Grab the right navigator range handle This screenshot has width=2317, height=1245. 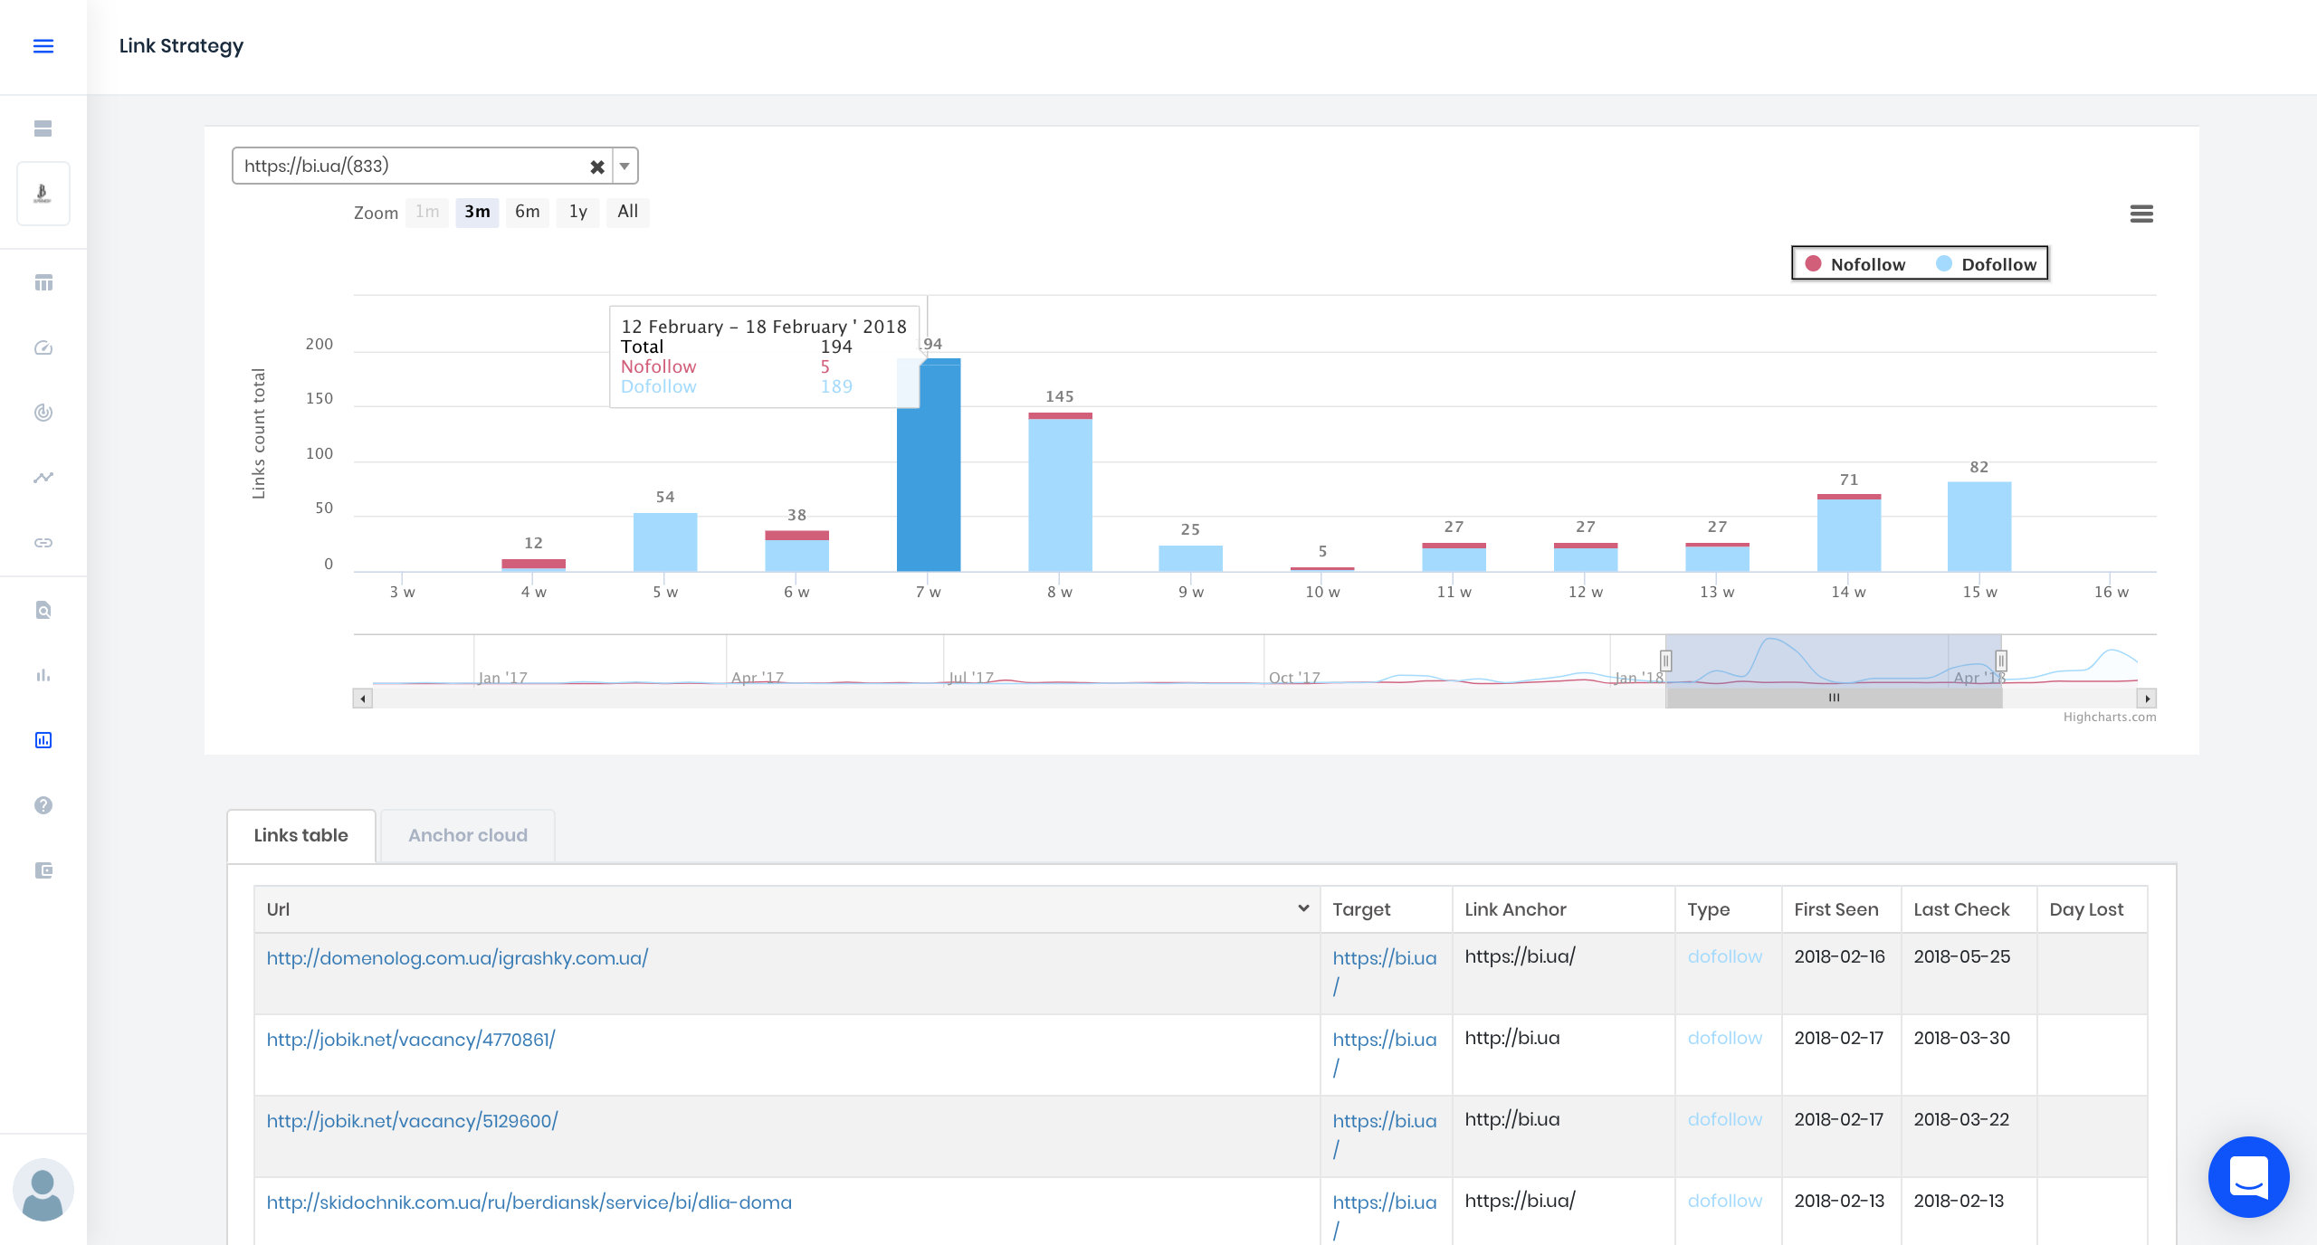point(2001,661)
